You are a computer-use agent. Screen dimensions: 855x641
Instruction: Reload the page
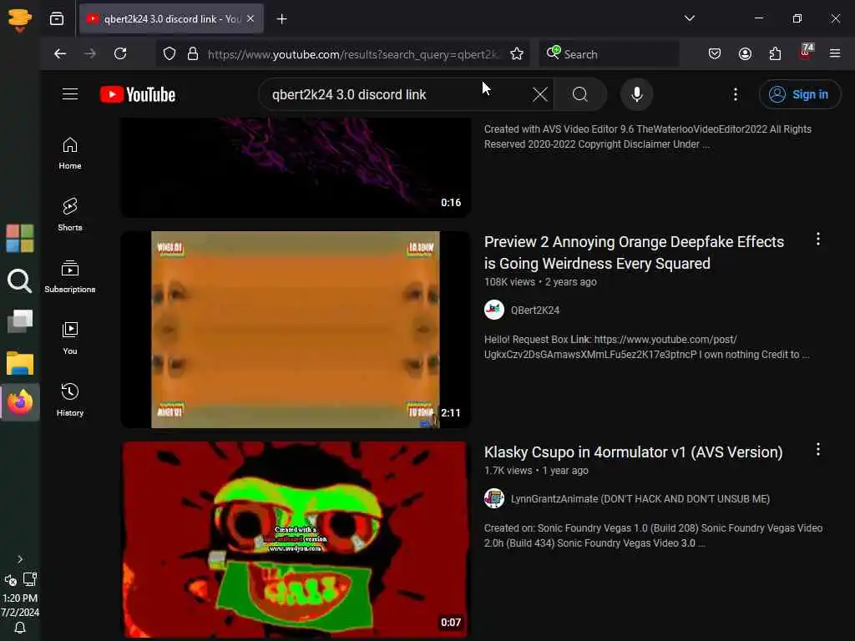point(120,54)
